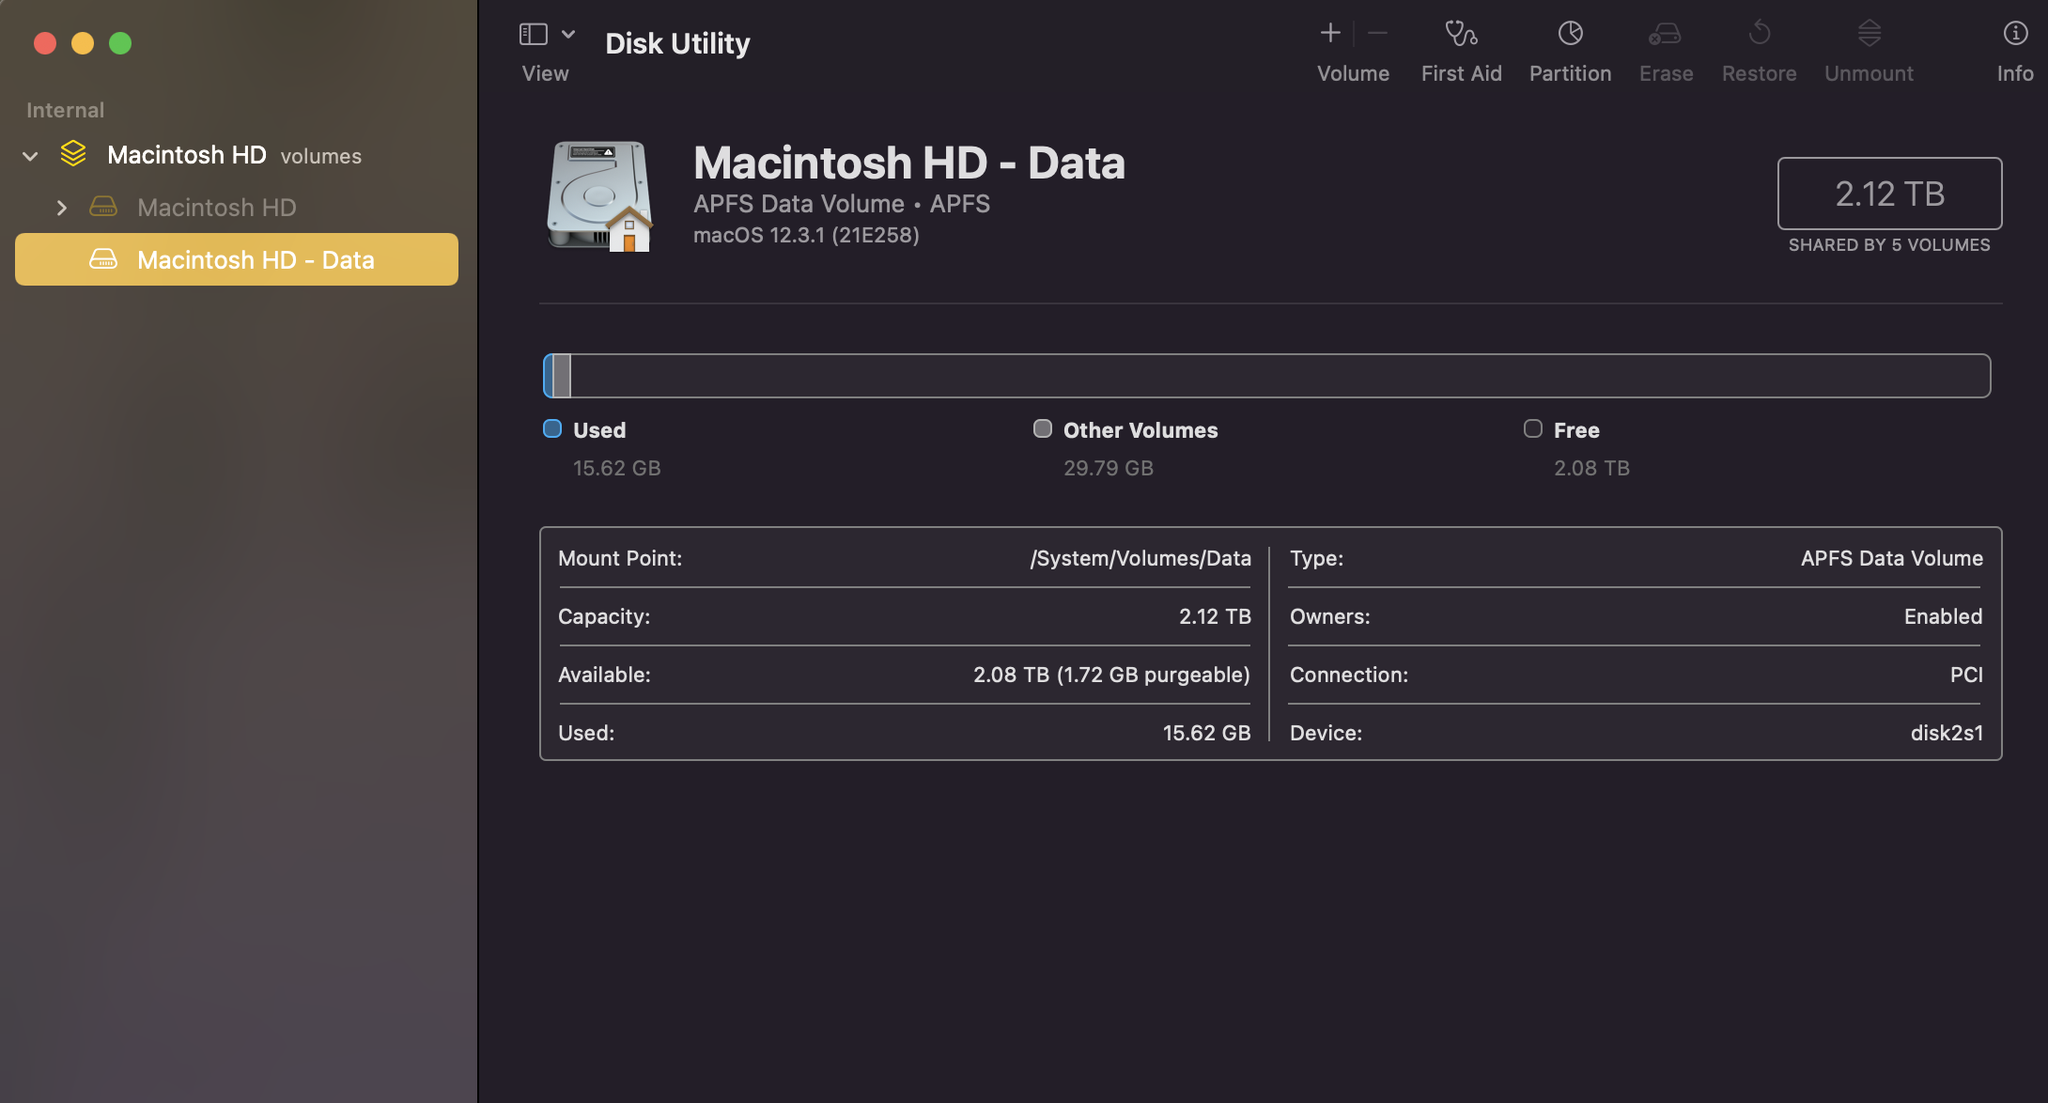Open the View dropdown arrow
Image resolution: width=2048 pixels, height=1103 pixels.
click(568, 34)
